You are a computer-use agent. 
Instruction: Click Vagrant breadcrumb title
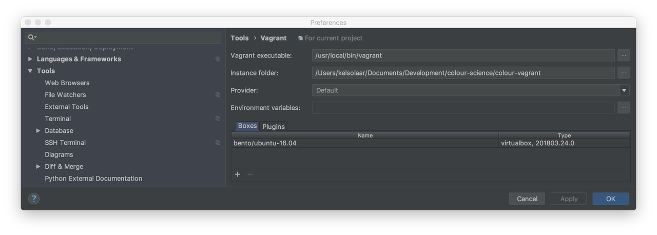274,38
